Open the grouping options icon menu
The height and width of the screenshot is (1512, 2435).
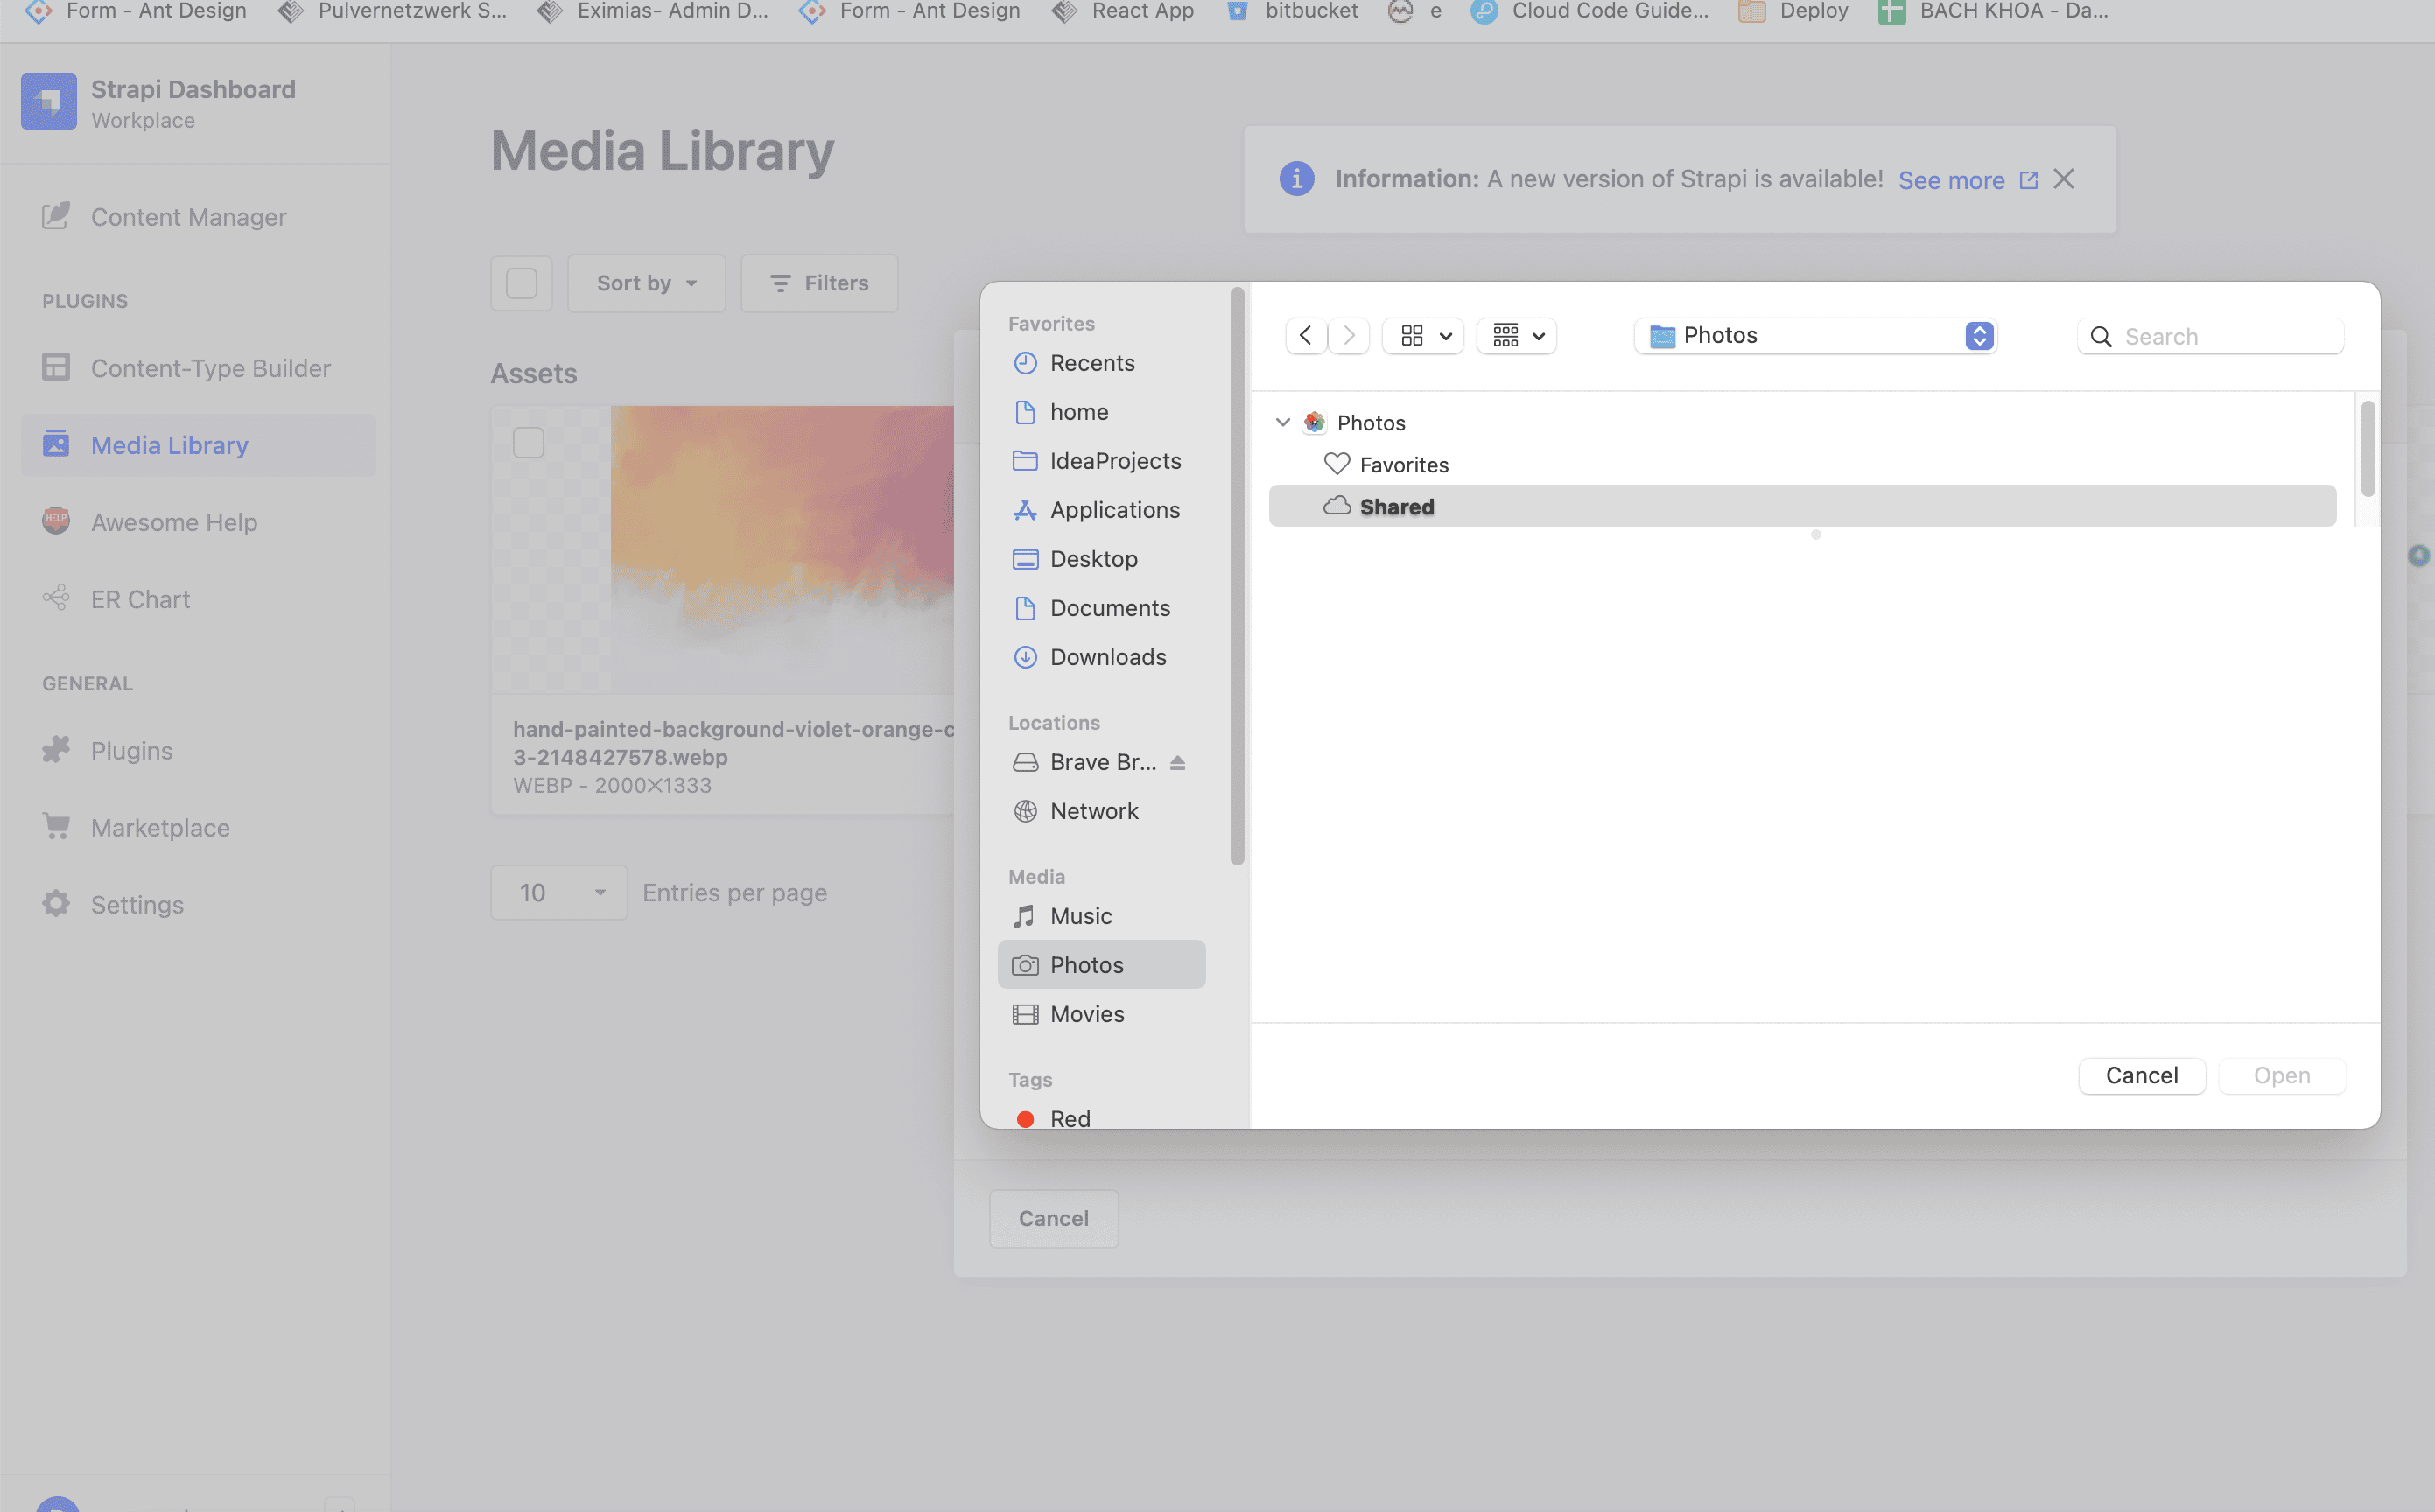(1516, 336)
